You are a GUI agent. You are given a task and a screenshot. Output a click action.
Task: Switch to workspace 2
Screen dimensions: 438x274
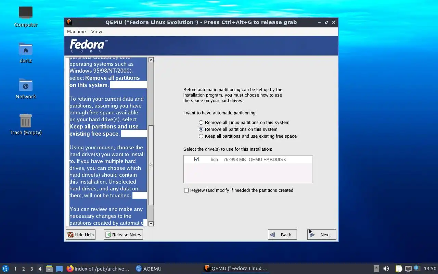23,269
